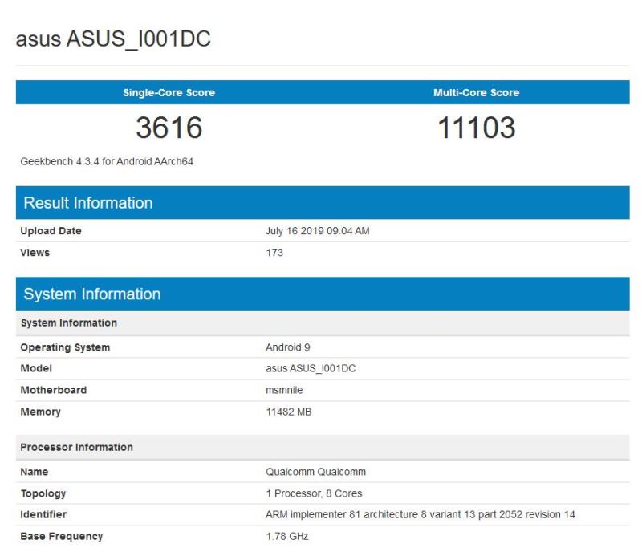This screenshot has width=642, height=552.
Task: Select the single-core score value 3616
Action: click(169, 128)
